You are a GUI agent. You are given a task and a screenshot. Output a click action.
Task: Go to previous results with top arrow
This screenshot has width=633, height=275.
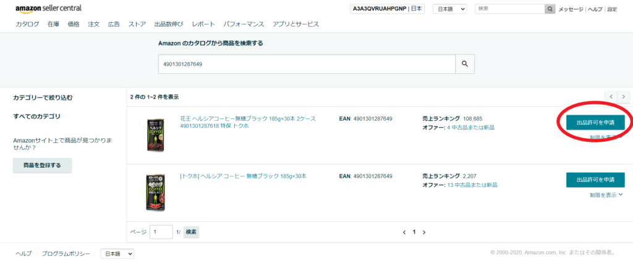coord(611,97)
